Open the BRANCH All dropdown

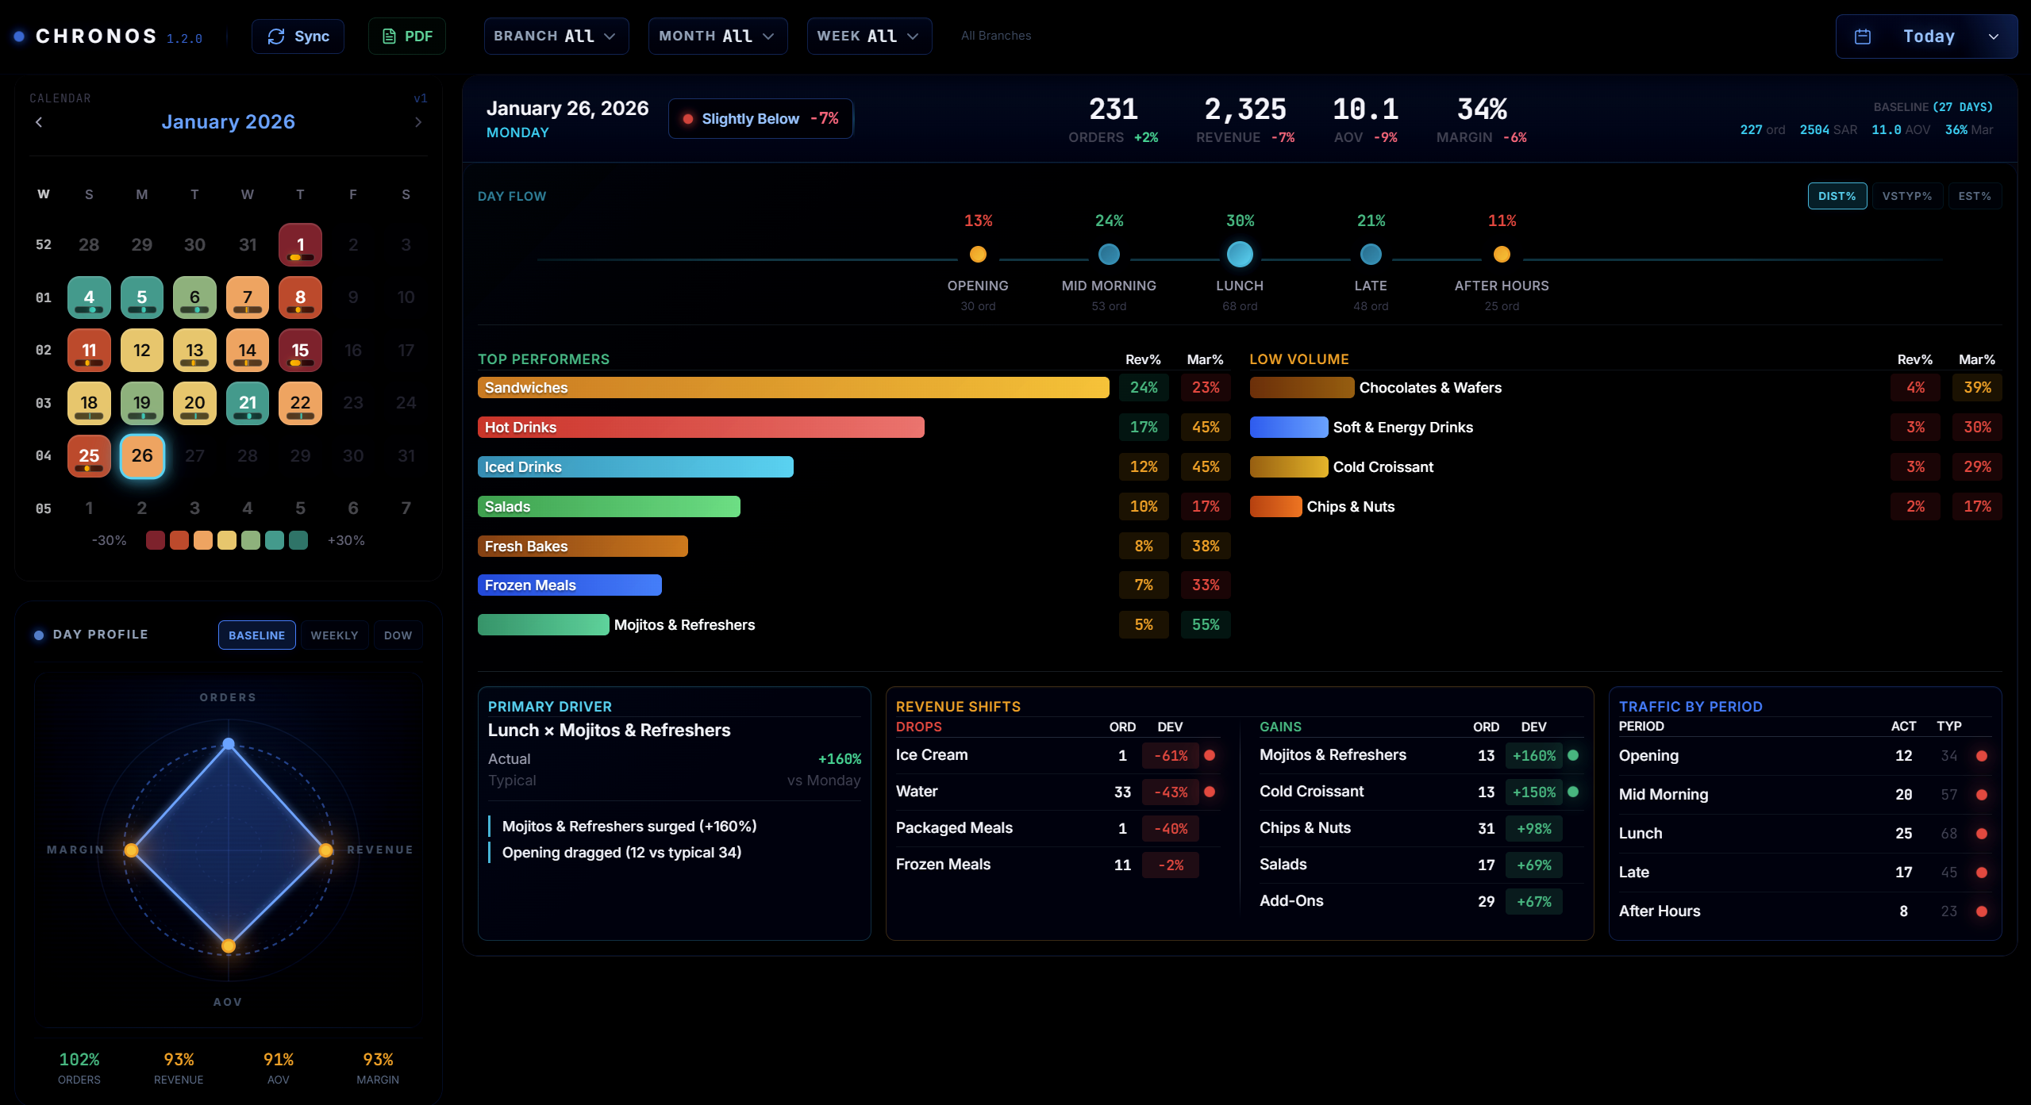click(556, 36)
